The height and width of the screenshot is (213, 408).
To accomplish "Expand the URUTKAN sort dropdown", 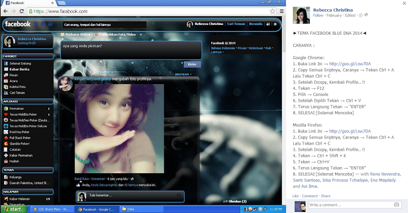I will pyautogui.click(x=183, y=74).
